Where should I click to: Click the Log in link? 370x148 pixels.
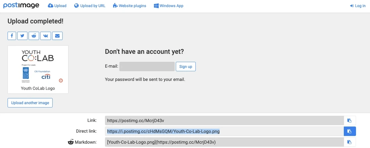tap(358, 6)
